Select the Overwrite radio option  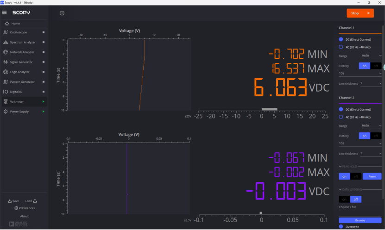point(341,227)
